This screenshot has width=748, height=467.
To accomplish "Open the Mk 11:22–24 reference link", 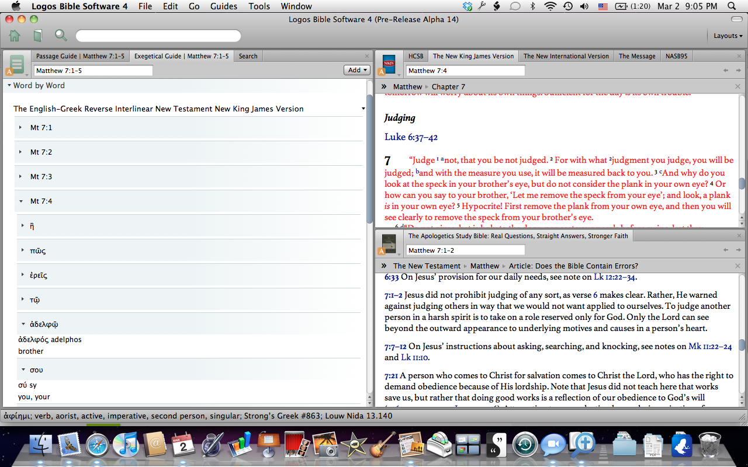I will point(710,346).
